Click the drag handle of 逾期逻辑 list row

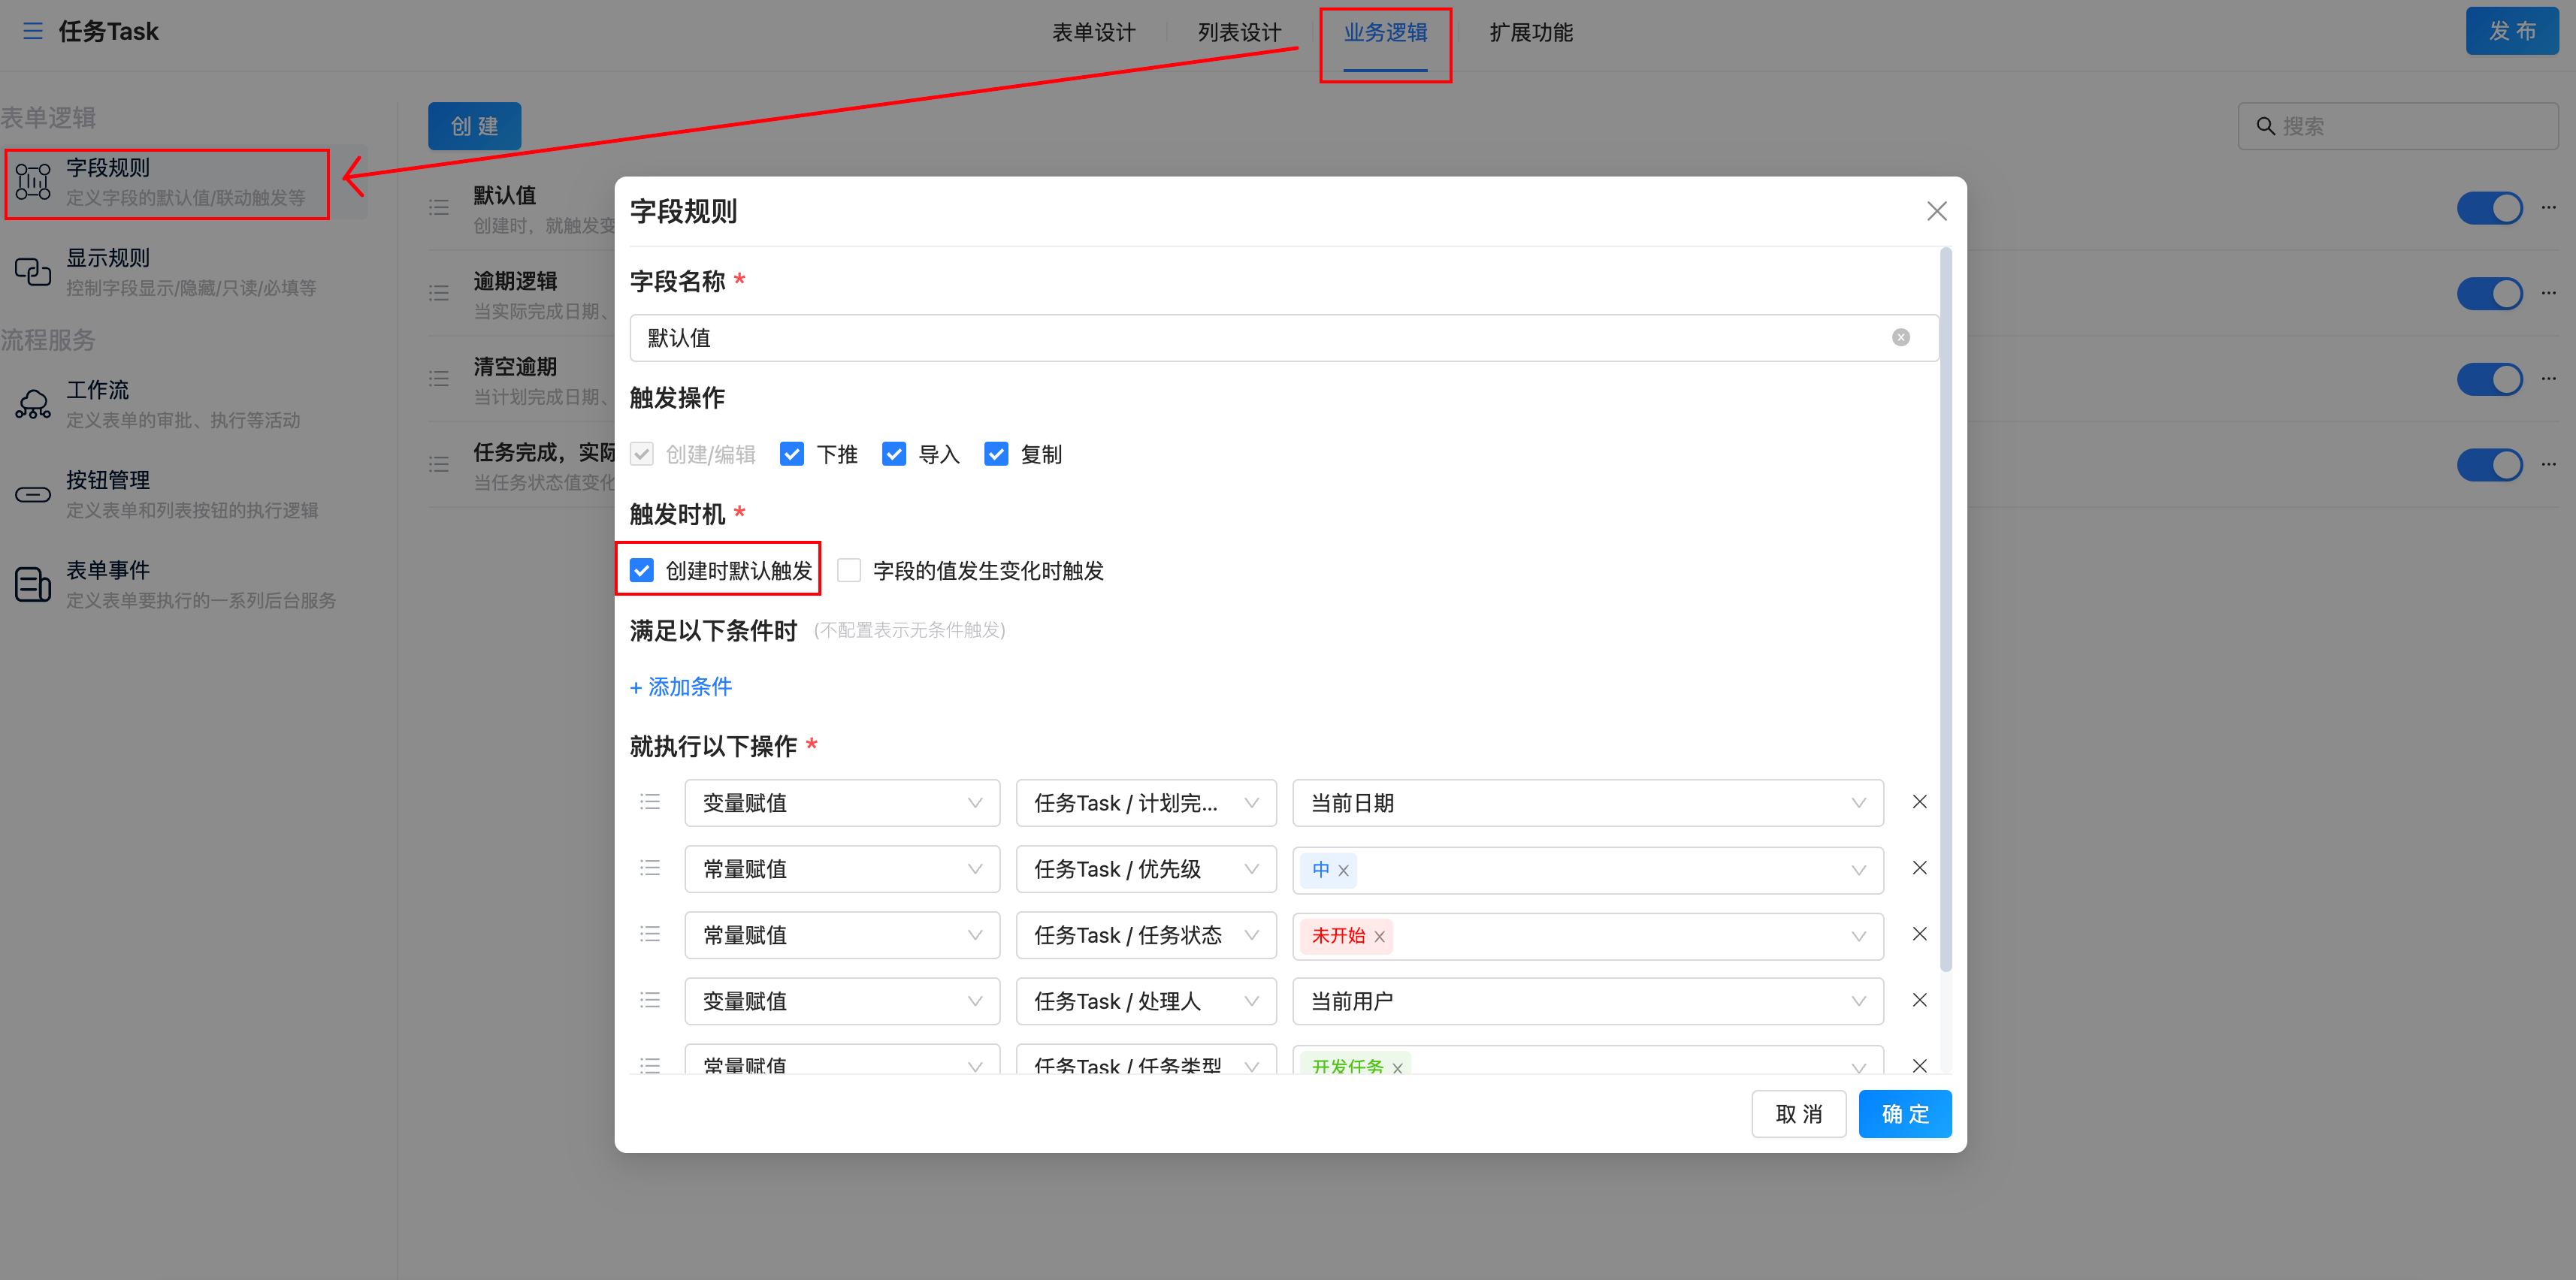pos(438,293)
